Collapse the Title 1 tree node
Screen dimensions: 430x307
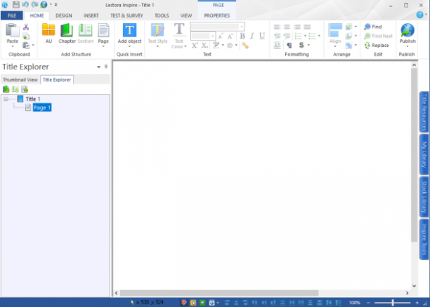coord(6,99)
